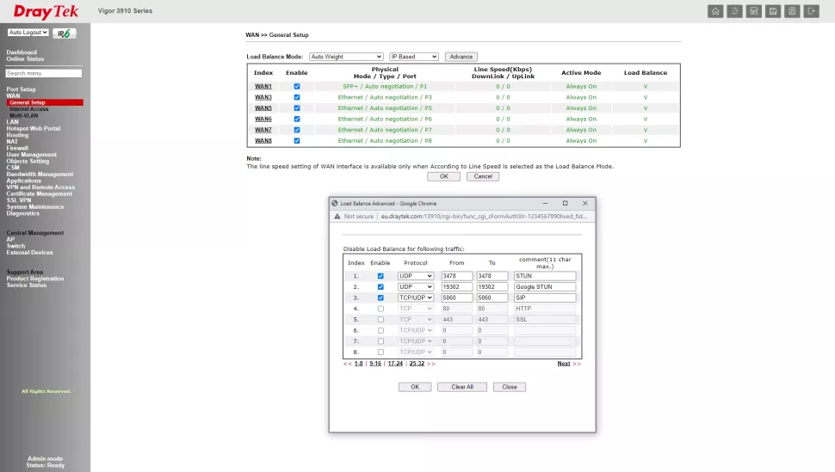Click the home icon in top toolbar
Viewport: 835px width, 472px height.
(x=715, y=11)
